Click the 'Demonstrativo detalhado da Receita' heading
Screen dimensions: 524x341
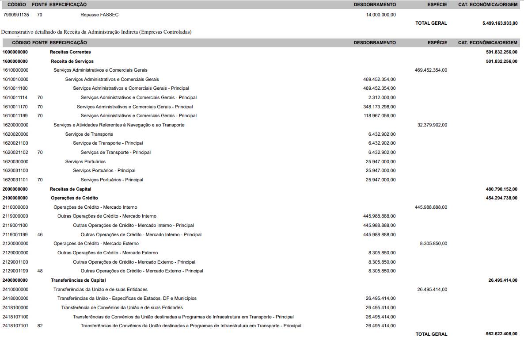click(96, 32)
